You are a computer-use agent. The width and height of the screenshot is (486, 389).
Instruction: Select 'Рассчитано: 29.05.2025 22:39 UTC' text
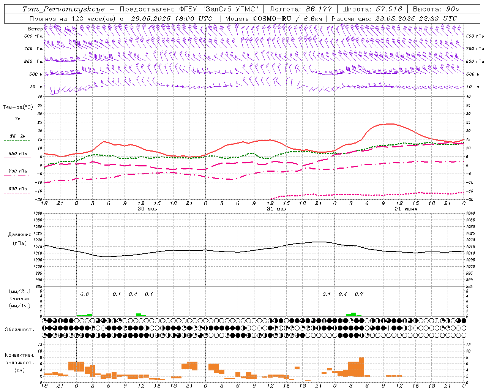[394, 19]
